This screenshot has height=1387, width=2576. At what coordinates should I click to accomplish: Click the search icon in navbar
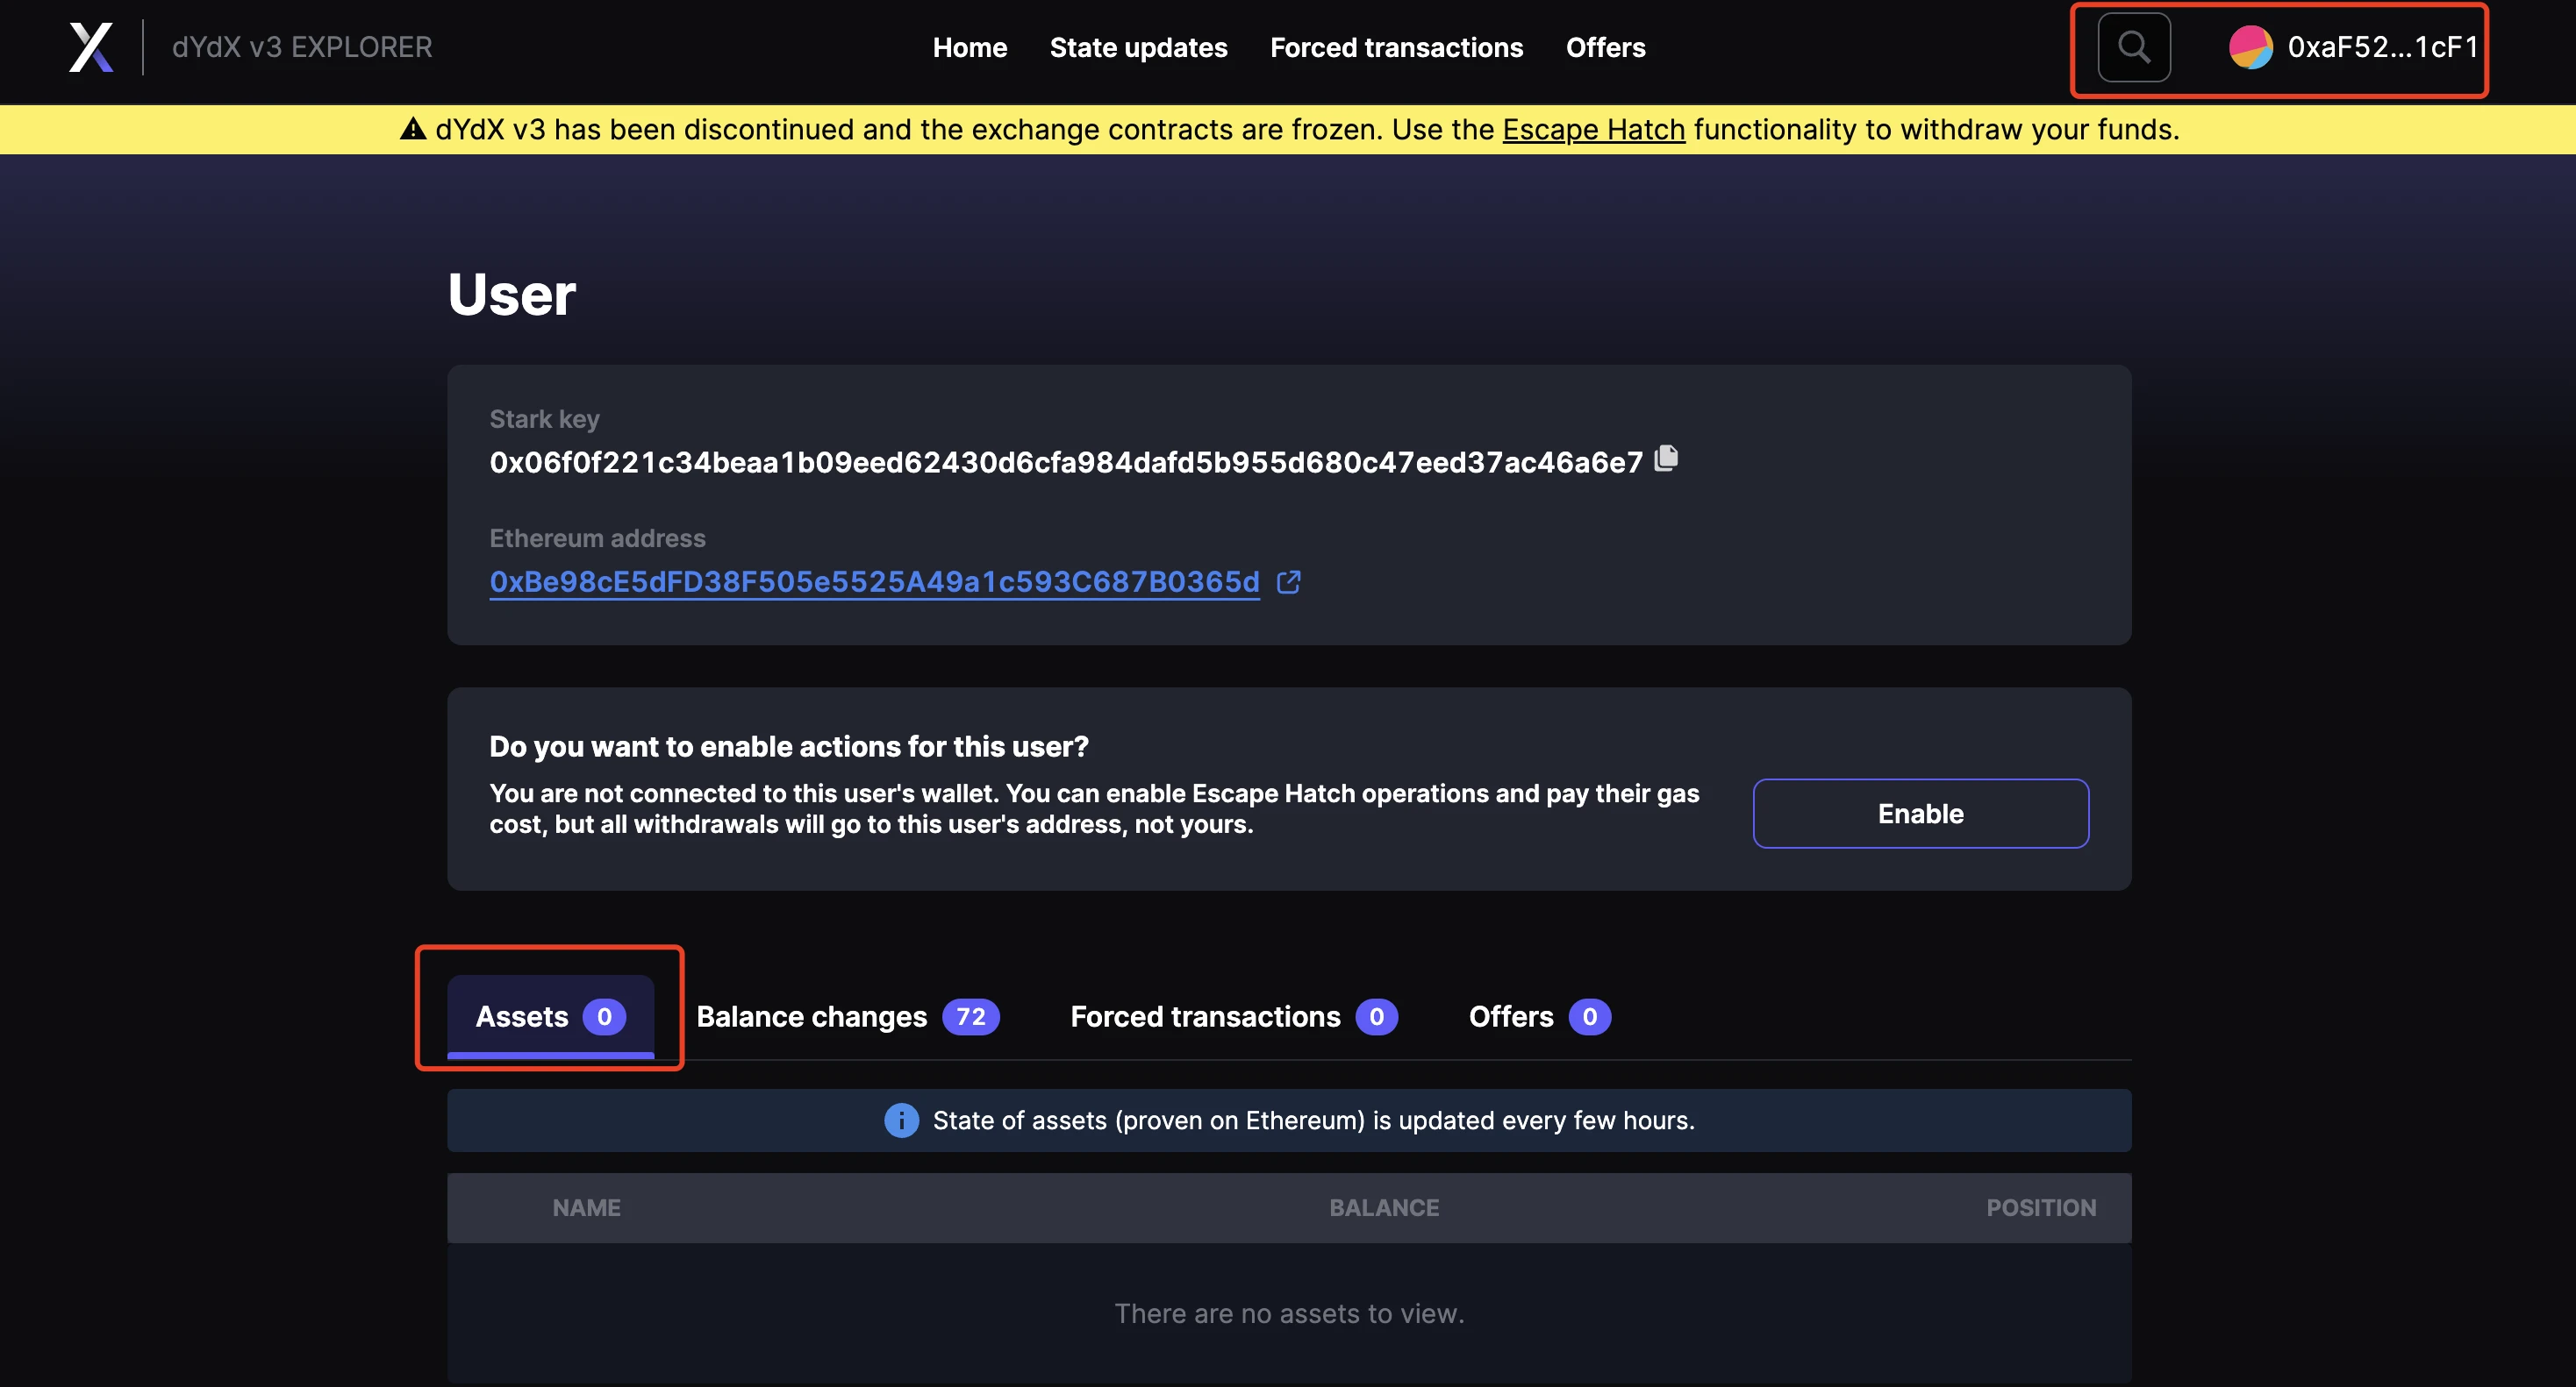(2135, 46)
